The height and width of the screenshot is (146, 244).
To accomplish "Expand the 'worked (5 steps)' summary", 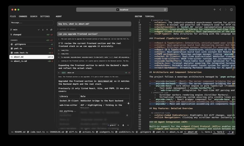I will (67, 29).
